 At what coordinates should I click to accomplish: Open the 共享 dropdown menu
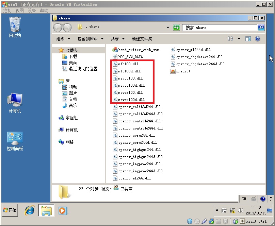coord(117,39)
